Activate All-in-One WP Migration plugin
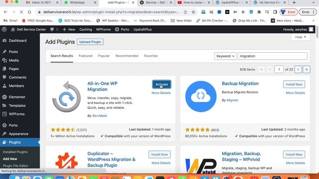 161,84
